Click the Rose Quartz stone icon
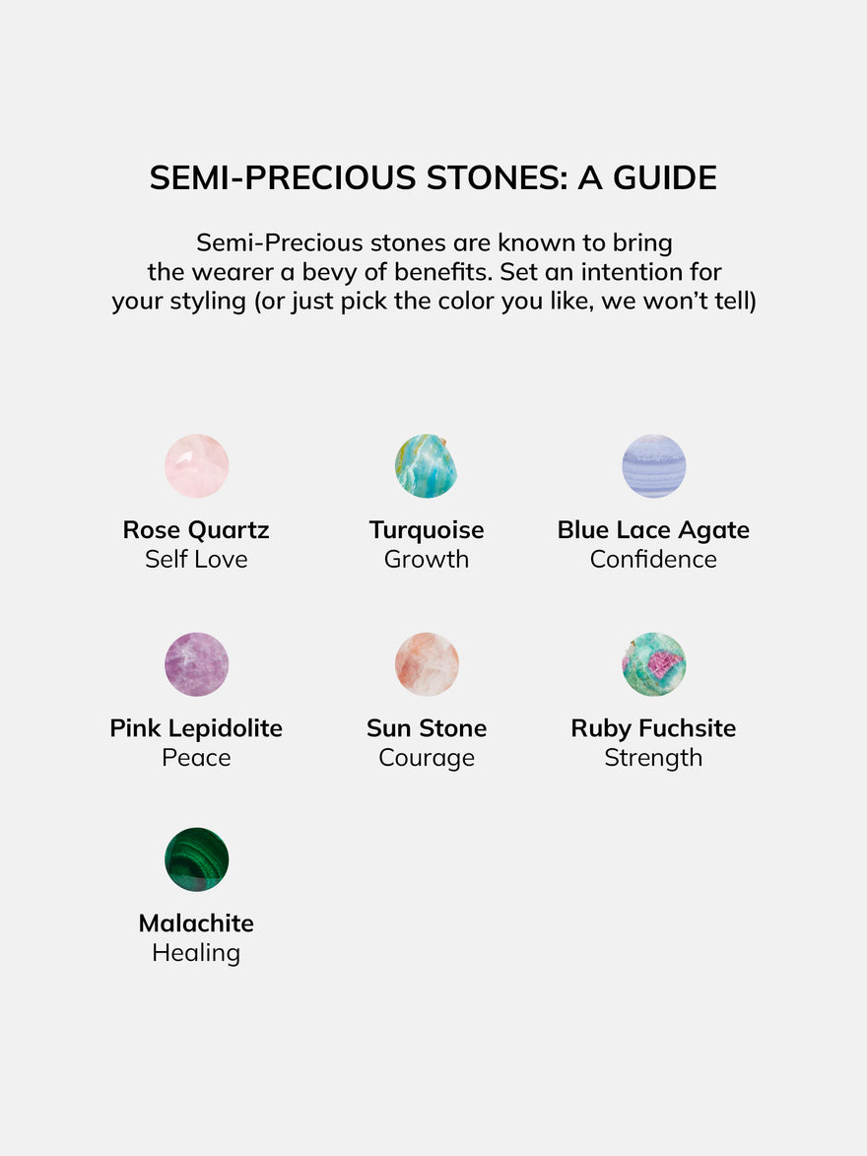 pyautogui.click(x=196, y=466)
